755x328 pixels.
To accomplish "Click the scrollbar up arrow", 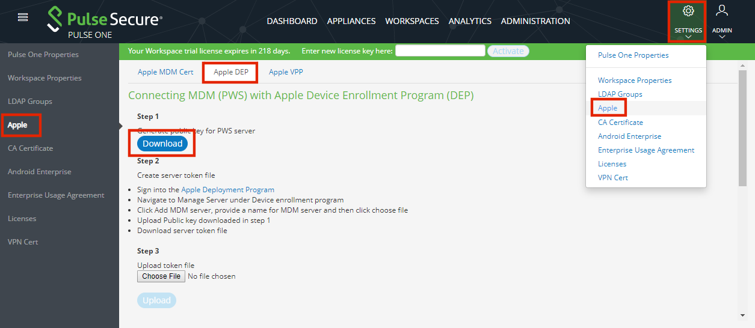I will (x=742, y=65).
